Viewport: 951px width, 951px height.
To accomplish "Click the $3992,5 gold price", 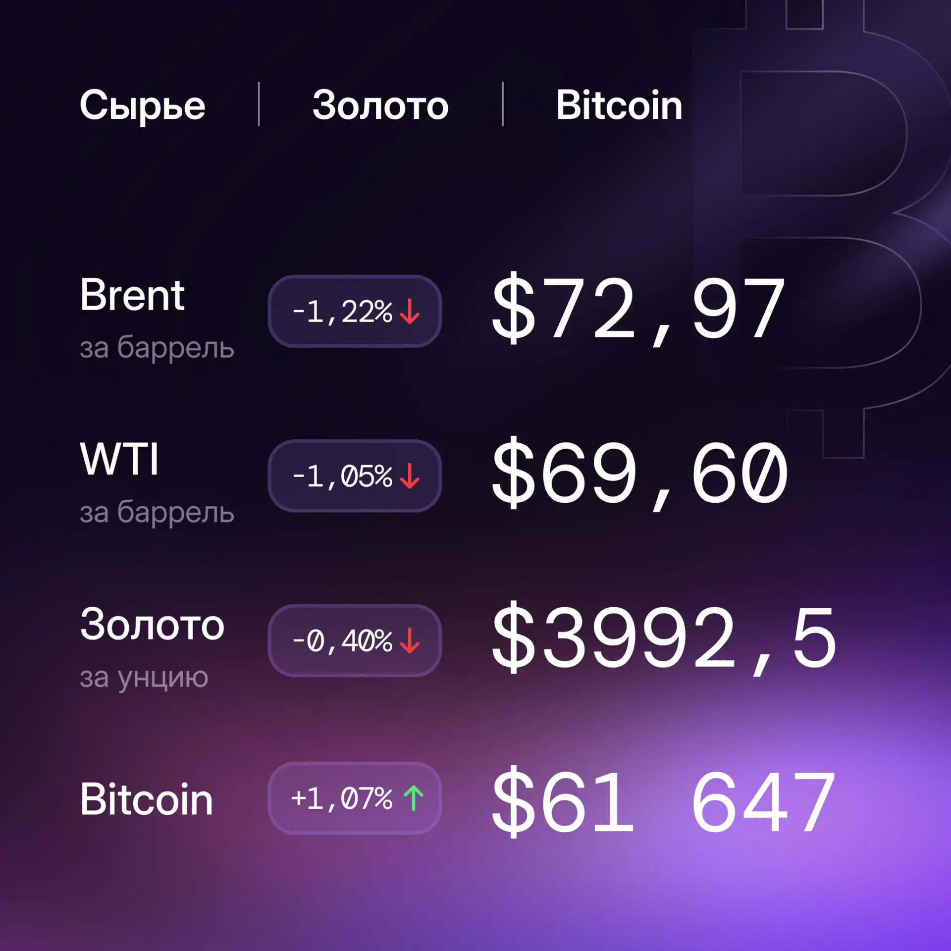I will click(664, 638).
